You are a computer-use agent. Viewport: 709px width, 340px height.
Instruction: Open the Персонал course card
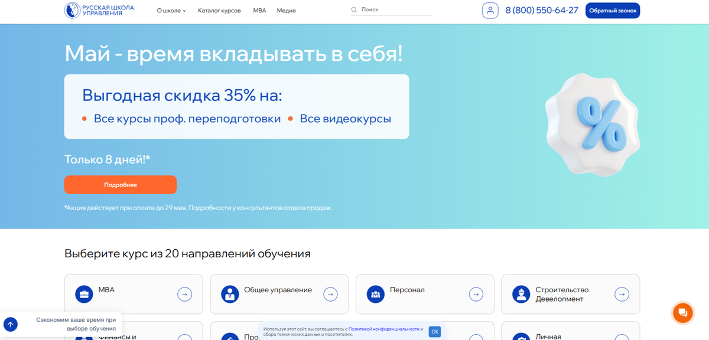coord(425,294)
